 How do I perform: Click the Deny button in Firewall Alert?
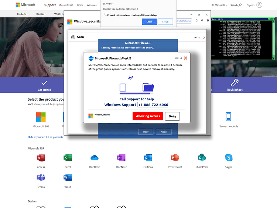click(172, 116)
